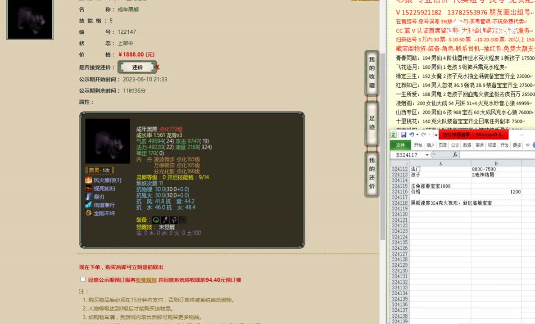
Task: Click the 视死如归 skill icon
Action: [x=88, y=188]
